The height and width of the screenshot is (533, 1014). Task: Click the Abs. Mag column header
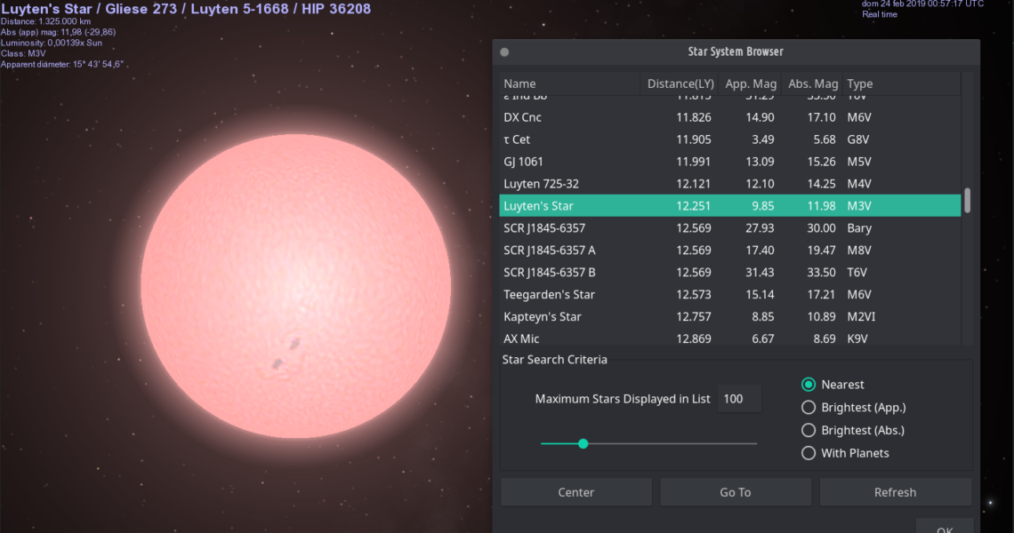click(x=812, y=84)
